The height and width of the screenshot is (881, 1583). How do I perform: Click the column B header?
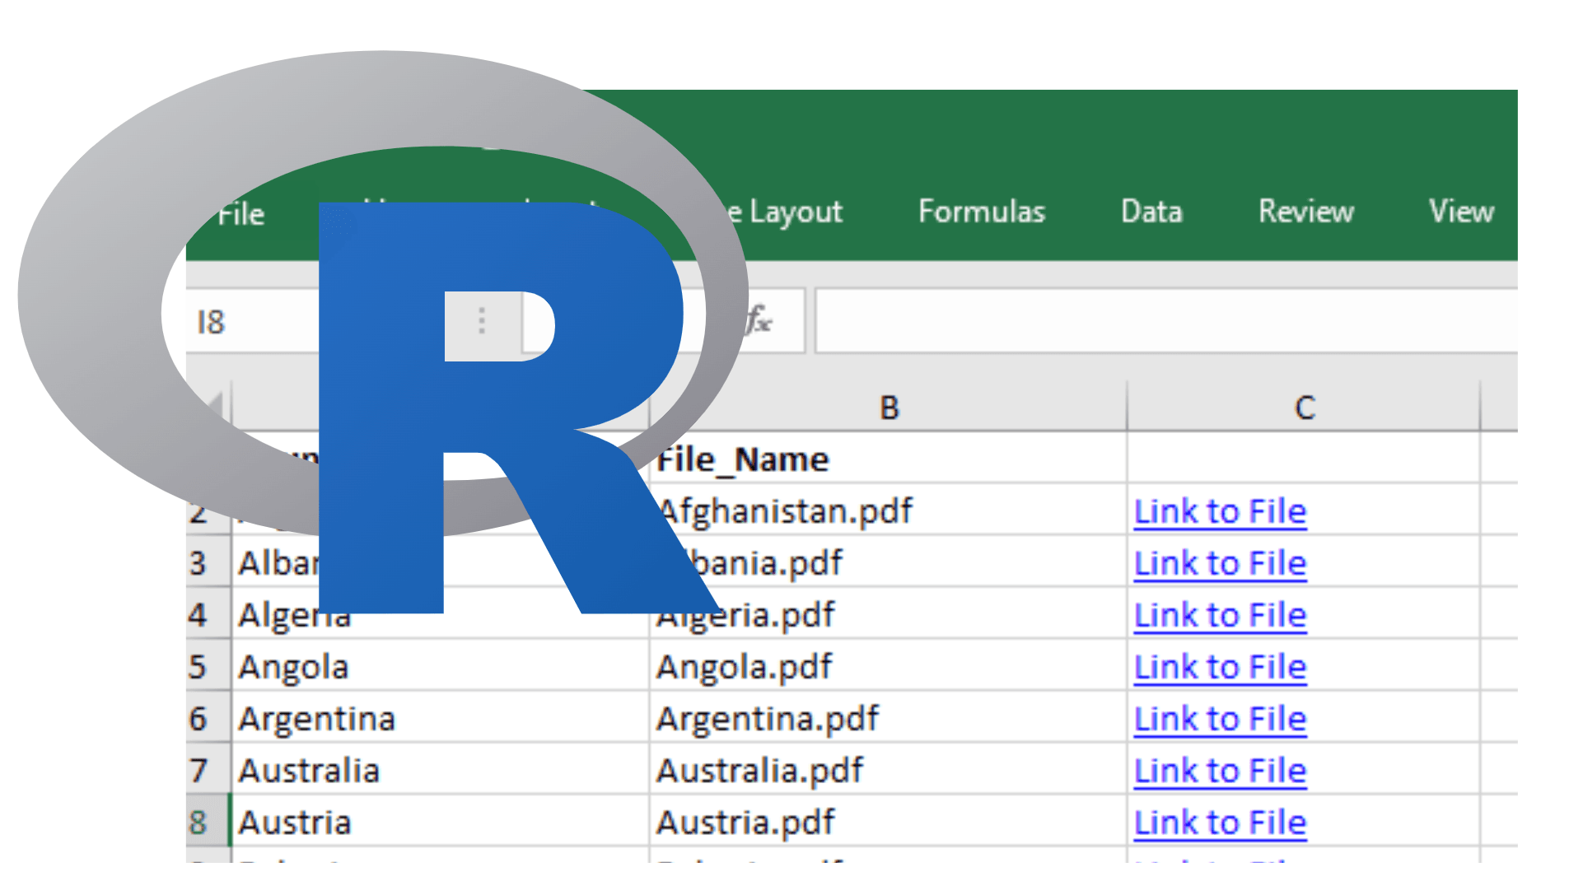(x=888, y=406)
